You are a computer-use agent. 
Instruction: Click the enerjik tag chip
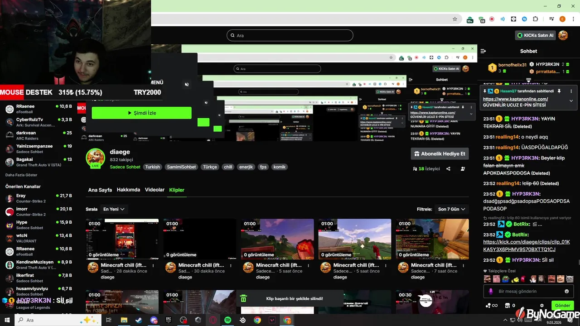(x=246, y=167)
